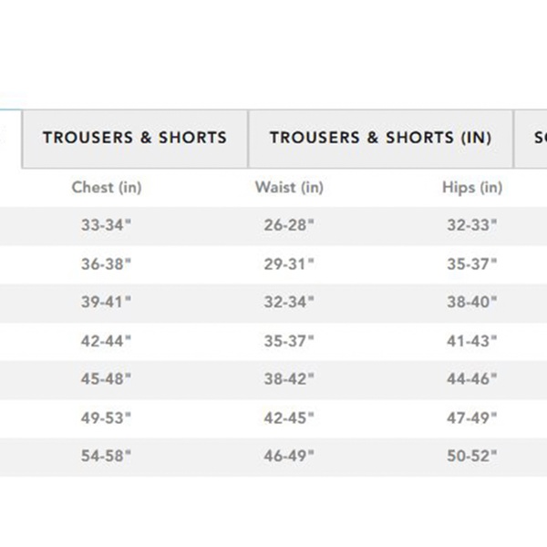Click the Chest (in) column header
This screenshot has width=547, height=547.
[x=107, y=188]
